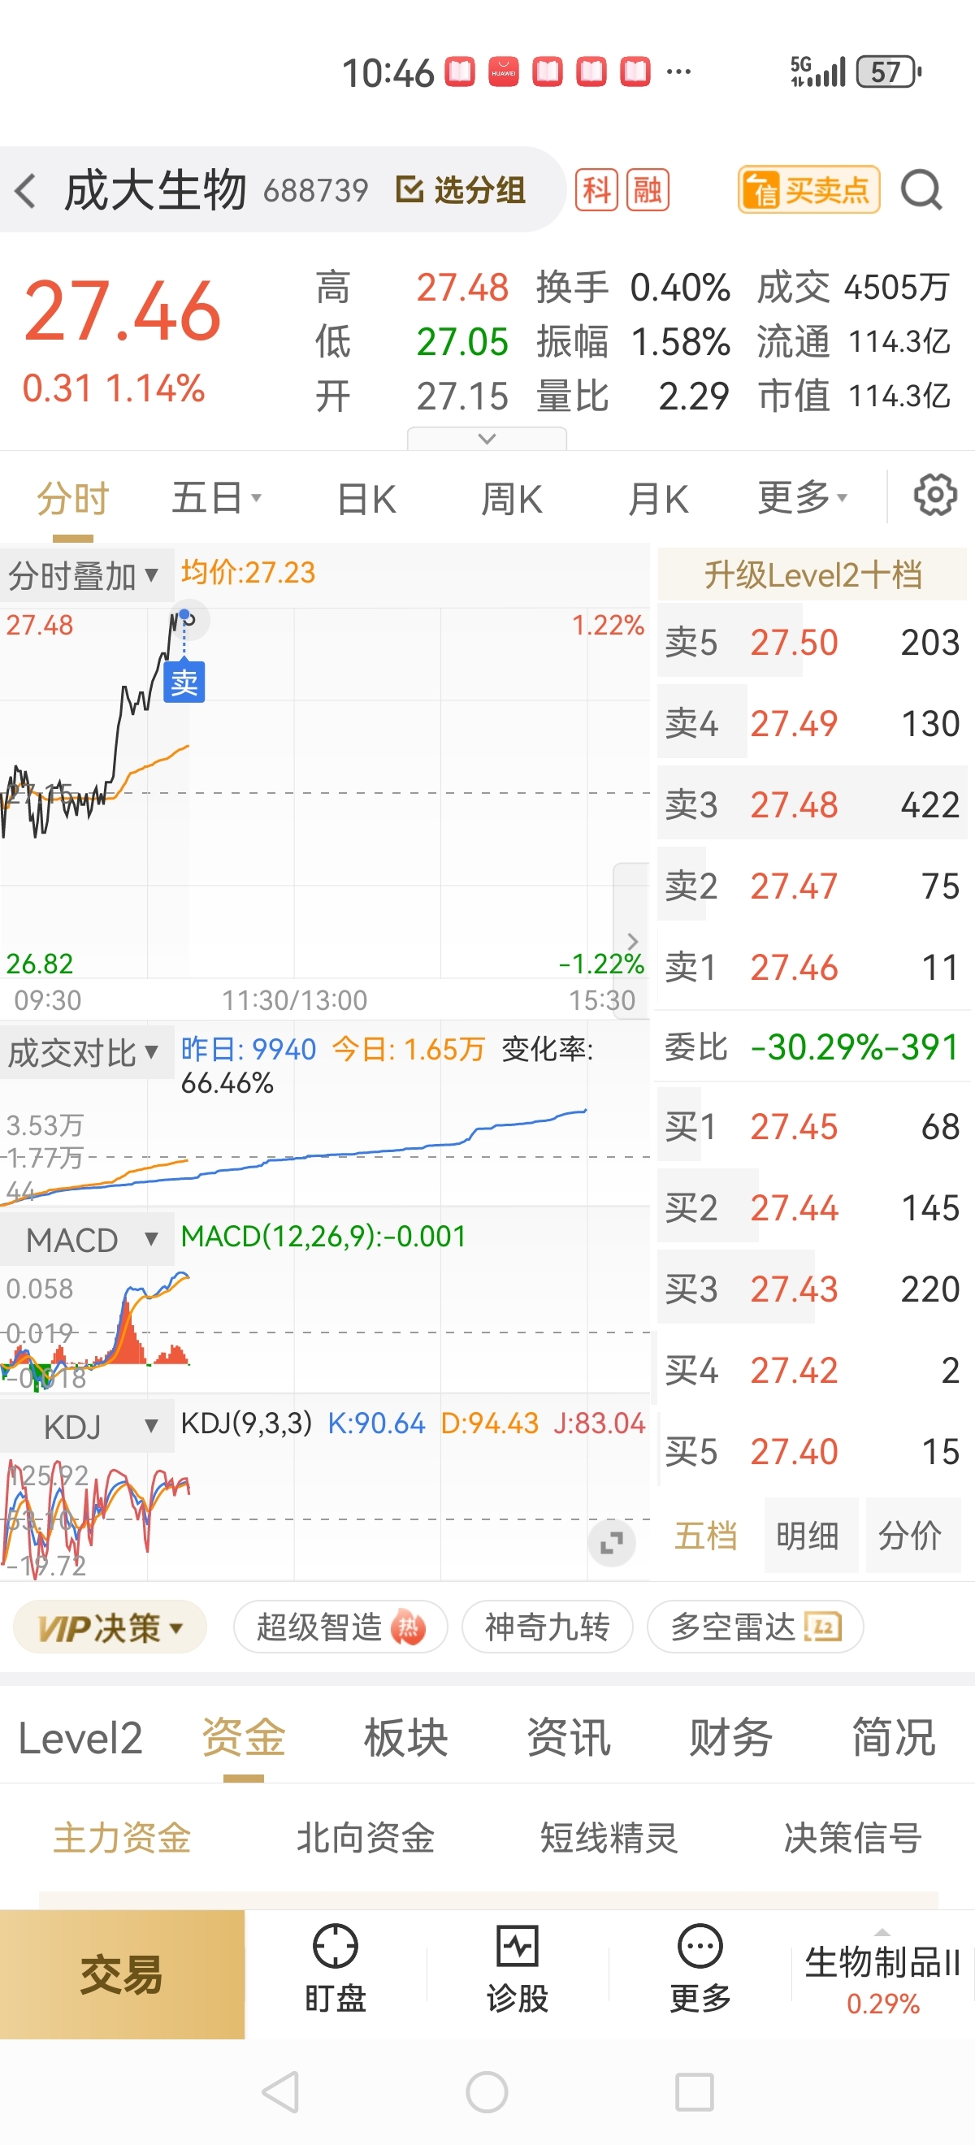Tap the current price 27.46
The height and width of the screenshot is (2145, 975).
point(123,311)
